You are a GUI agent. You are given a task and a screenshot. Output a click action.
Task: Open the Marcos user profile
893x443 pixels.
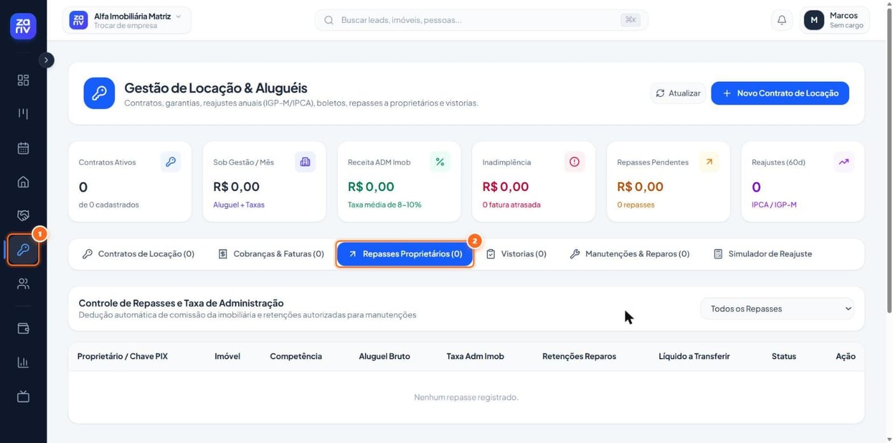tap(834, 20)
